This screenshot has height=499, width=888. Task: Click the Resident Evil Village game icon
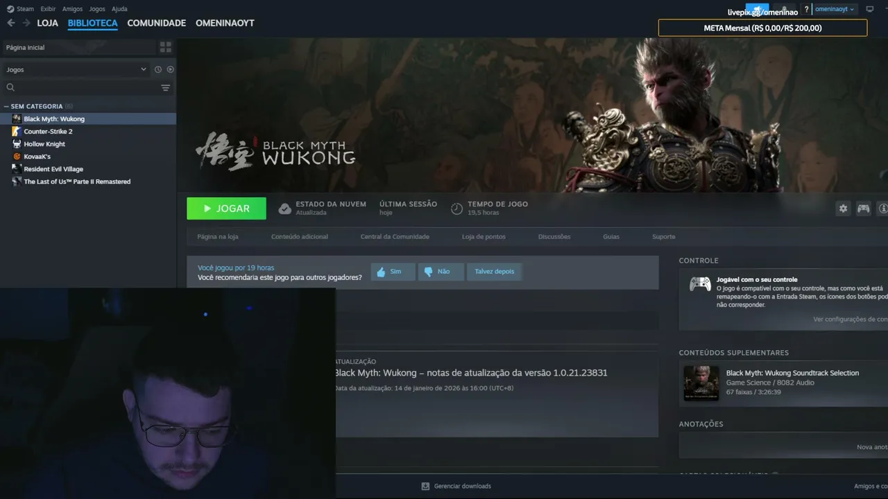pos(17,169)
